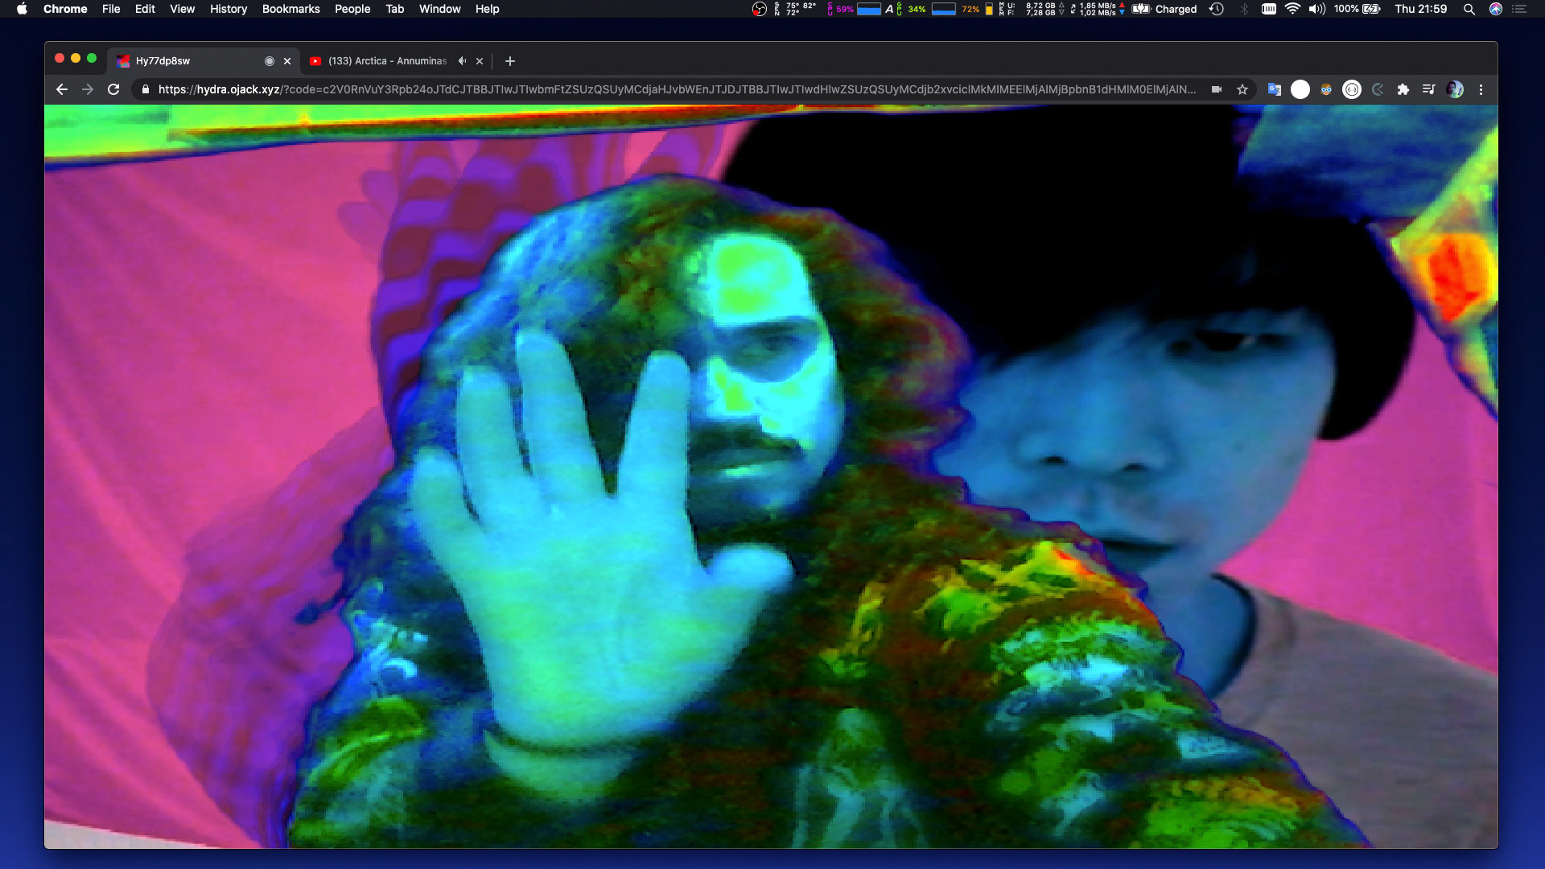Open the media controls playlist icon
The width and height of the screenshot is (1545, 869).
1428,89
